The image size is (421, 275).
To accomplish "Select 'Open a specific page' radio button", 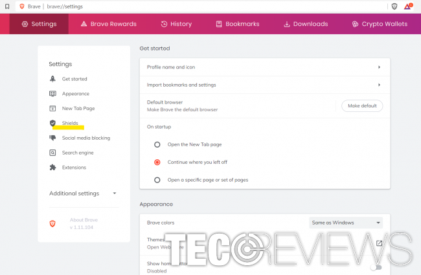I will (x=157, y=180).
